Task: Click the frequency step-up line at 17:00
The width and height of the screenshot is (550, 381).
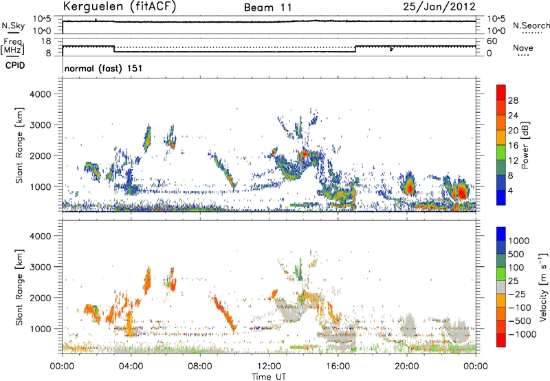Action: [355, 49]
